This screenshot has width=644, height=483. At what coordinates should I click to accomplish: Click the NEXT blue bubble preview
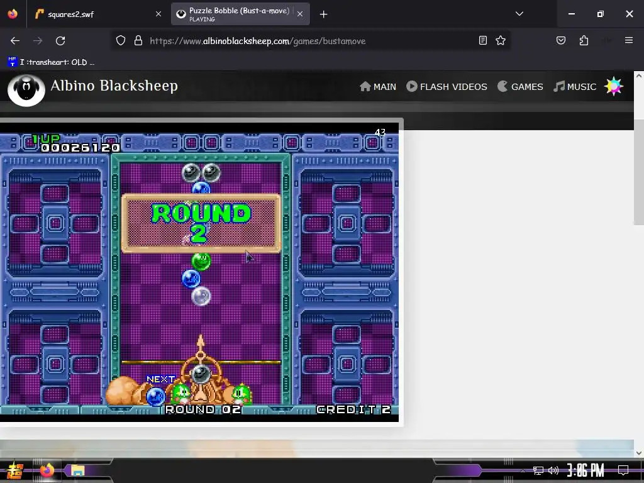(156, 396)
